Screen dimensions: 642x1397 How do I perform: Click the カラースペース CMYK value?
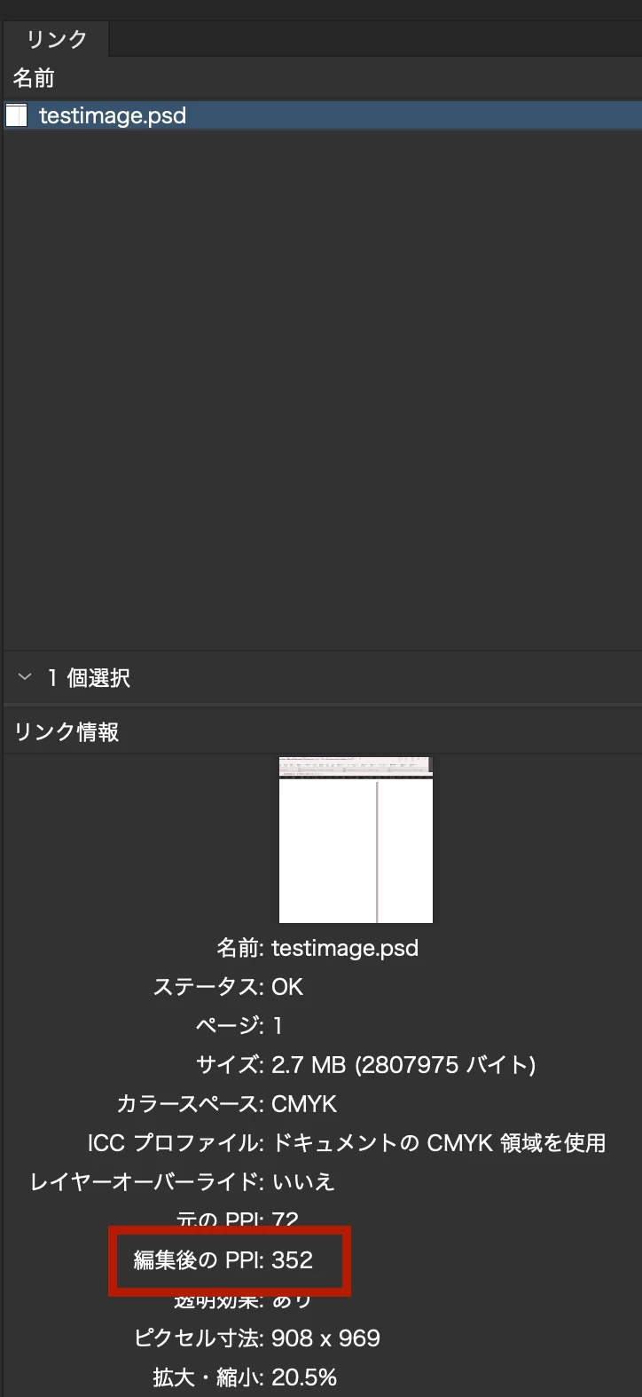coord(304,1104)
